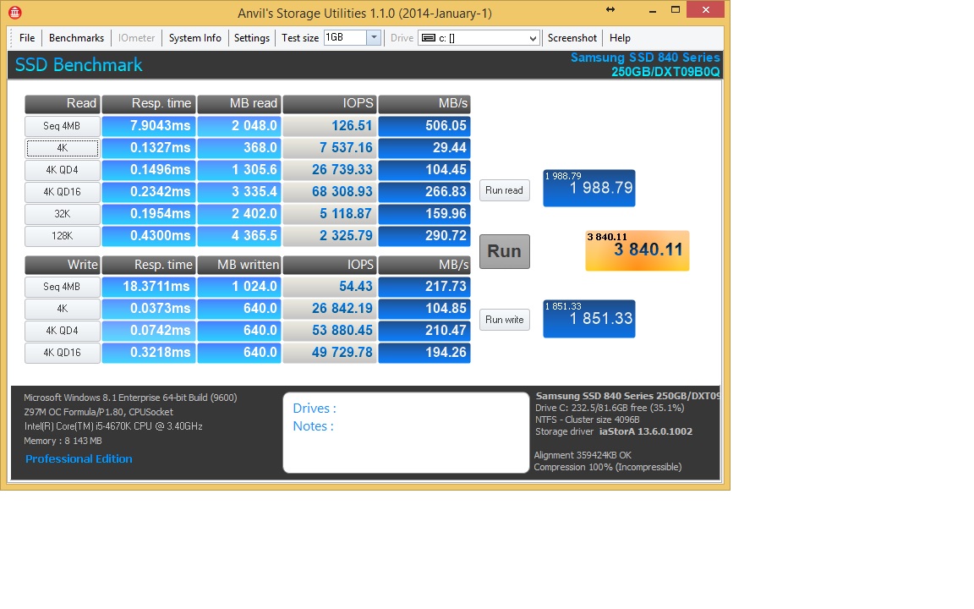Expand the Test size 1GB dropdown
The height and width of the screenshot is (609, 974).
374,37
